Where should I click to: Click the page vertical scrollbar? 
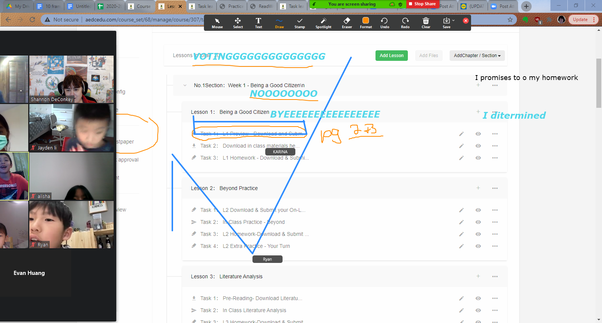click(x=599, y=83)
